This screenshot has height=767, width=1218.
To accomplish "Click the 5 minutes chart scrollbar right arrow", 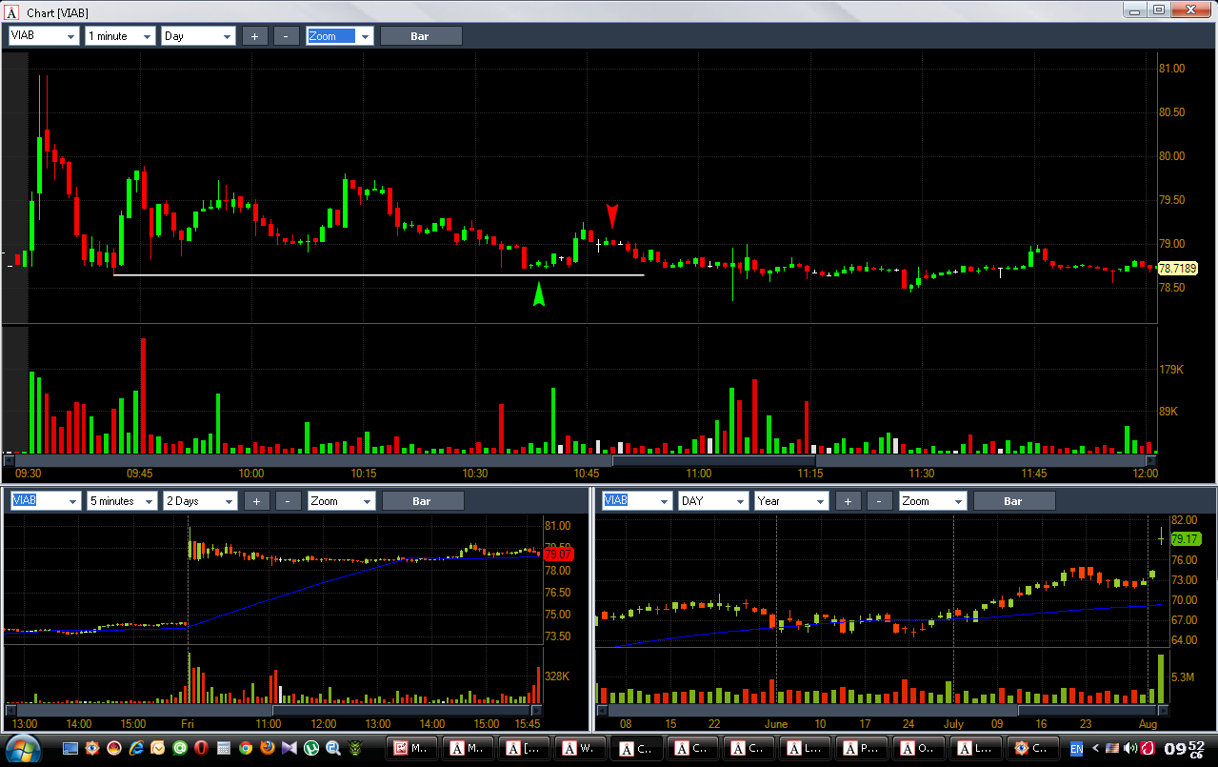I will 536,710.
